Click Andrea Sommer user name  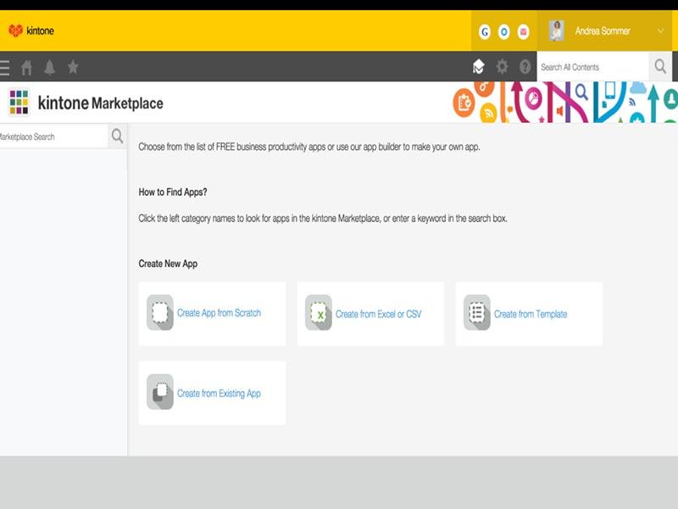(x=603, y=31)
